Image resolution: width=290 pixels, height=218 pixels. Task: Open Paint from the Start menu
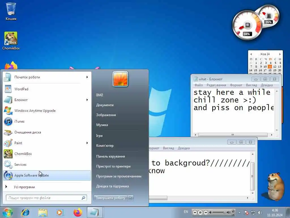pyautogui.click(x=47, y=143)
